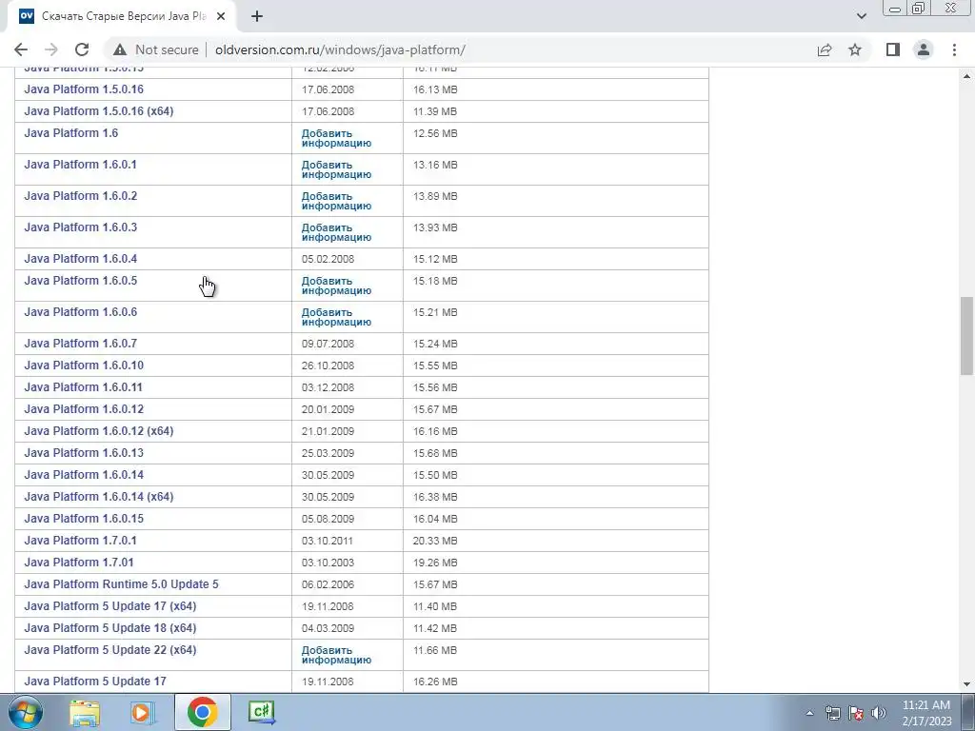Click scrollbar up arrow

(x=966, y=76)
